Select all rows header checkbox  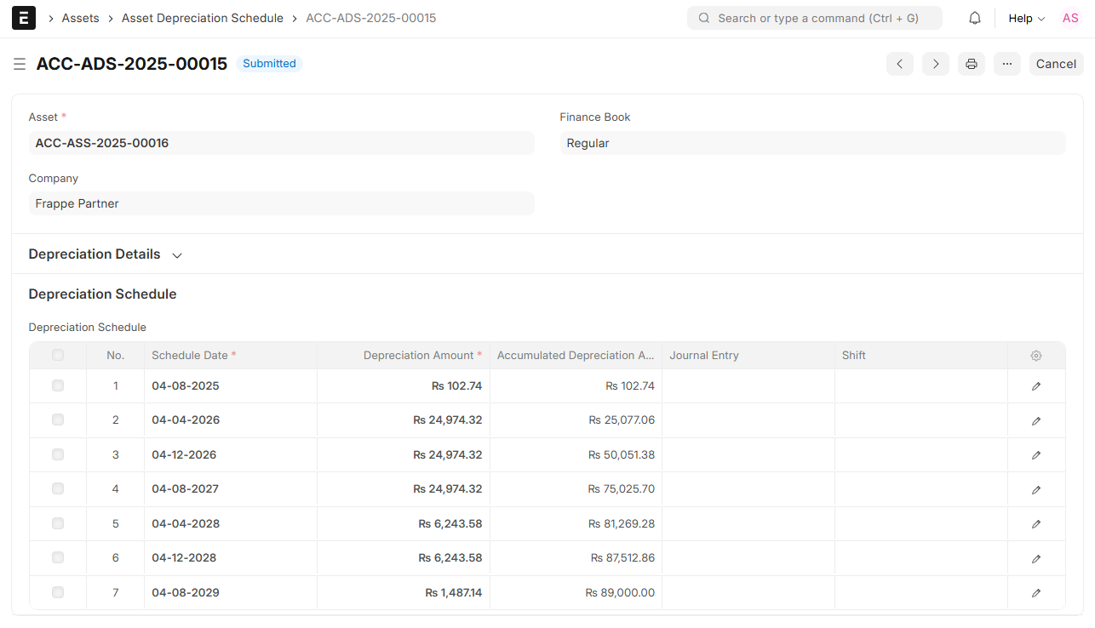tap(58, 356)
